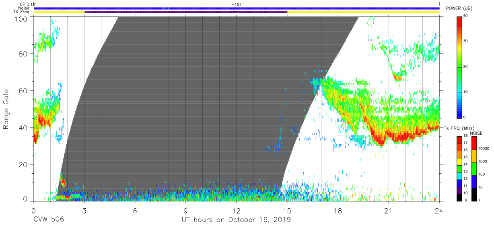Click the 30 tick on the POWER colorbar
The image size is (494, 228).
coord(466,41)
